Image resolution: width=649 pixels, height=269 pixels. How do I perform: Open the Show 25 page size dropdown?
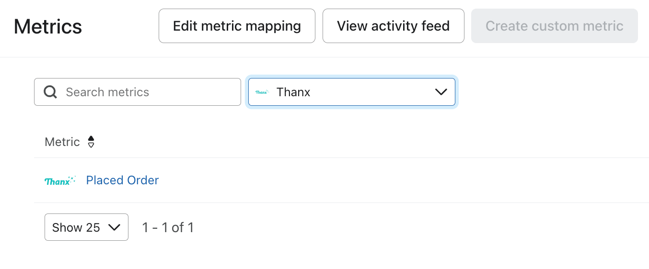point(86,227)
